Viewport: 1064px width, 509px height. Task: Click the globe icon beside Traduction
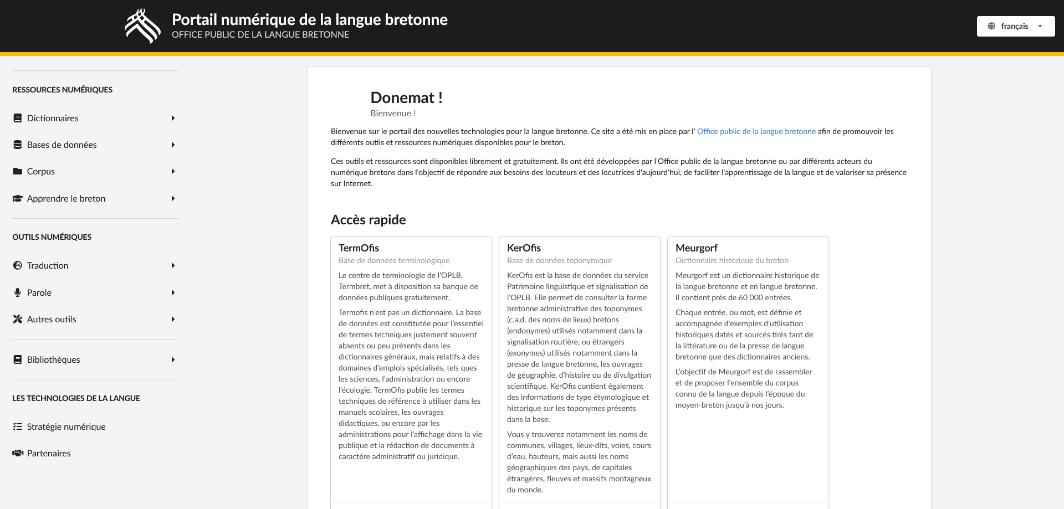[18, 265]
